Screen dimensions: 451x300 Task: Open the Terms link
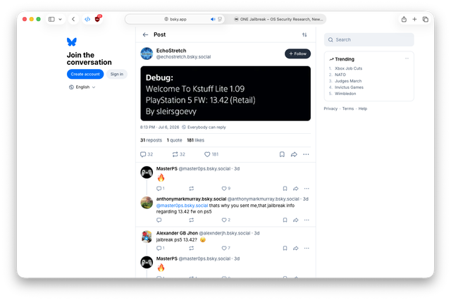coord(348,108)
